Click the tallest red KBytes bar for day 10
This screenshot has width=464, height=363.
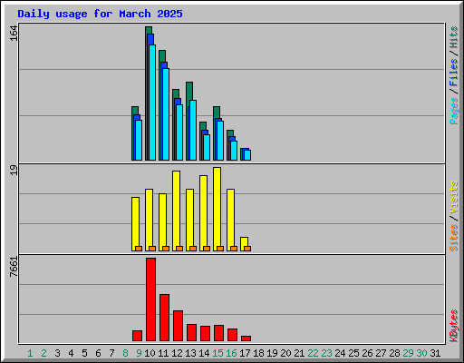coord(150,299)
